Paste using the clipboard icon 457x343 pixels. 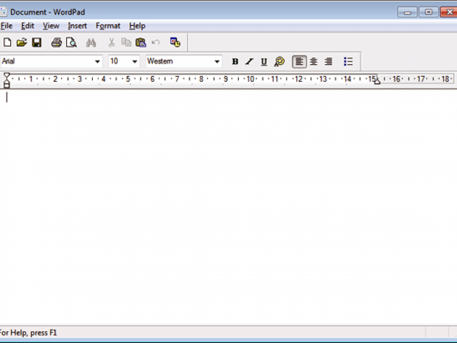click(x=141, y=42)
